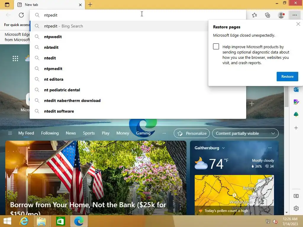The width and height of the screenshot is (303, 227).
Task: Expand the Gaithersburg location dropdown
Action: (x=223, y=148)
